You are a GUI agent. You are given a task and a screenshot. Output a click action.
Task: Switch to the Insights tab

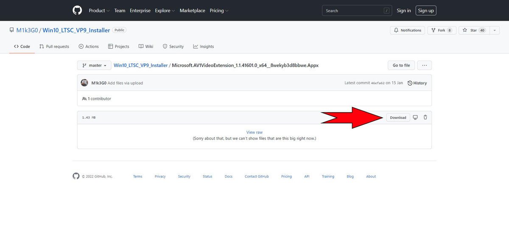click(x=204, y=47)
